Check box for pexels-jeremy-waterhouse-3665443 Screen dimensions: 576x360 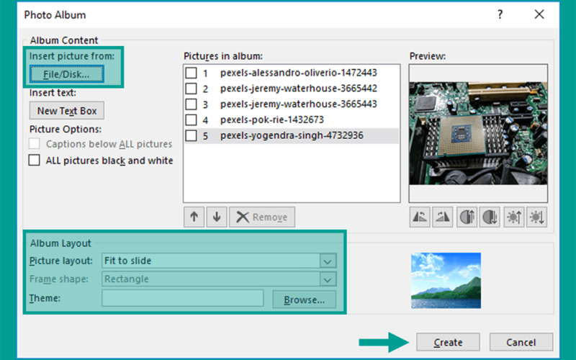click(x=191, y=104)
